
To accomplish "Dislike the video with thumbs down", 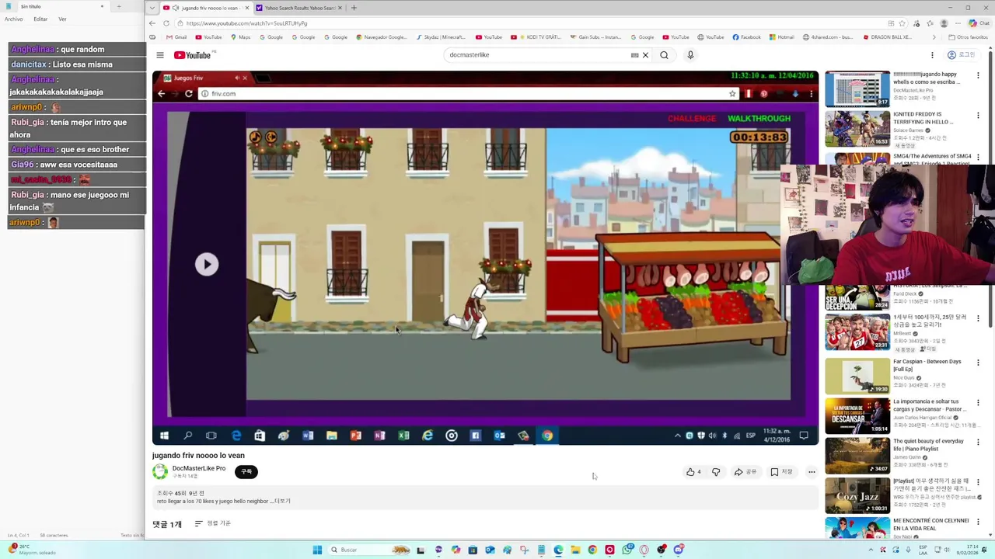I will pyautogui.click(x=716, y=472).
